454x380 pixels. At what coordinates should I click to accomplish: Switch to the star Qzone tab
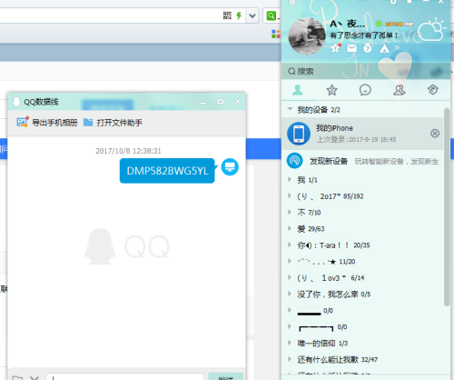[x=331, y=90]
